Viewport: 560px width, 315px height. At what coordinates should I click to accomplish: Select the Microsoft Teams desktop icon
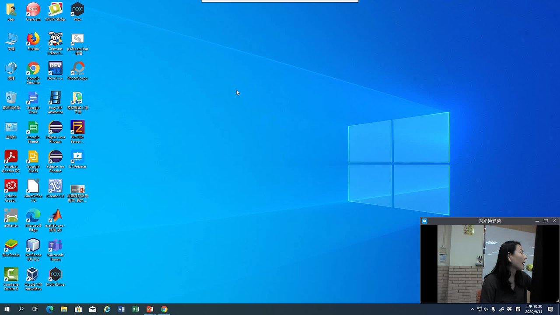[x=55, y=249]
